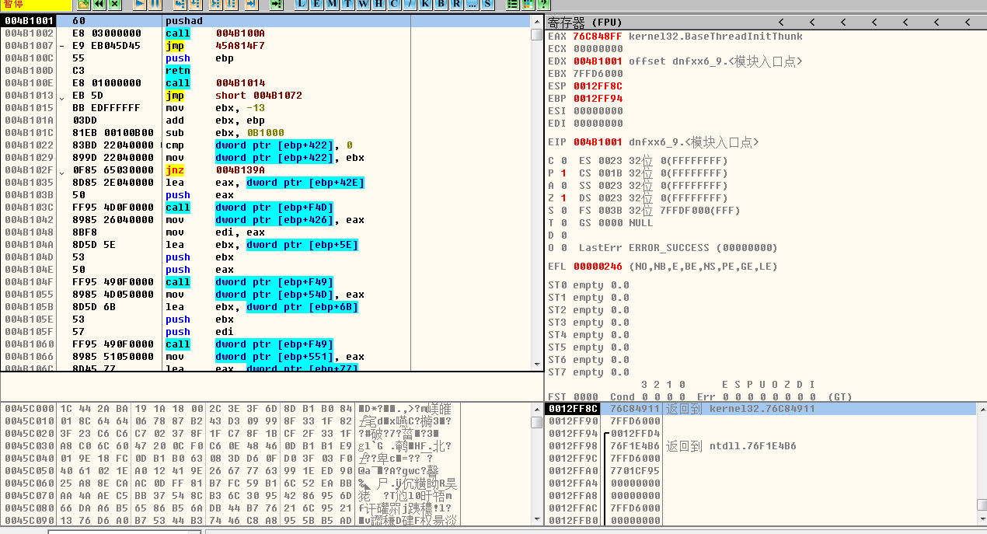Select EBP register value 0012FF94

click(x=598, y=99)
